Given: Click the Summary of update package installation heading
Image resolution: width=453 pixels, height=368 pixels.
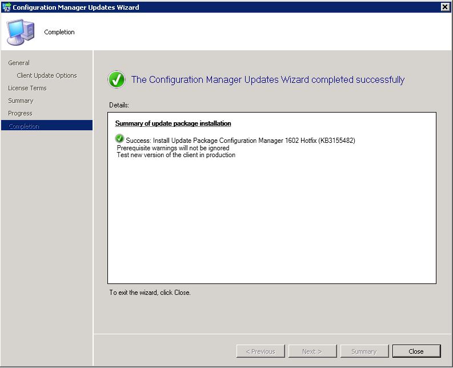Looking at the screenshot, I should tap(173, 123).
